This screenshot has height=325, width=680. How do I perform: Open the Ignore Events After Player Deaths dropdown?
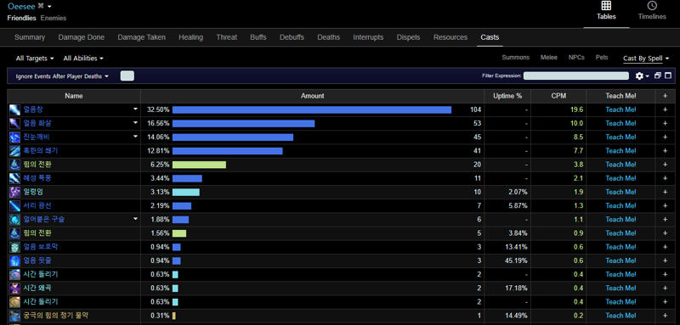[62, 76]
